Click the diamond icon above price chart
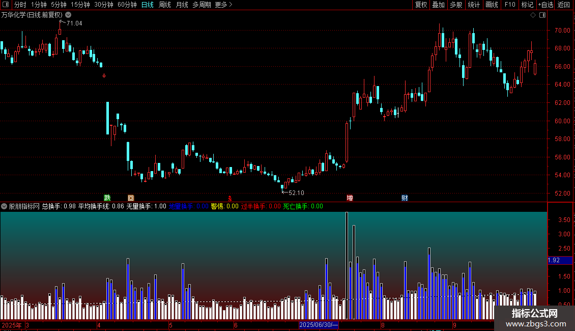Image resolution: width=575 pixels, height=331 pixels. click(533, 15)
